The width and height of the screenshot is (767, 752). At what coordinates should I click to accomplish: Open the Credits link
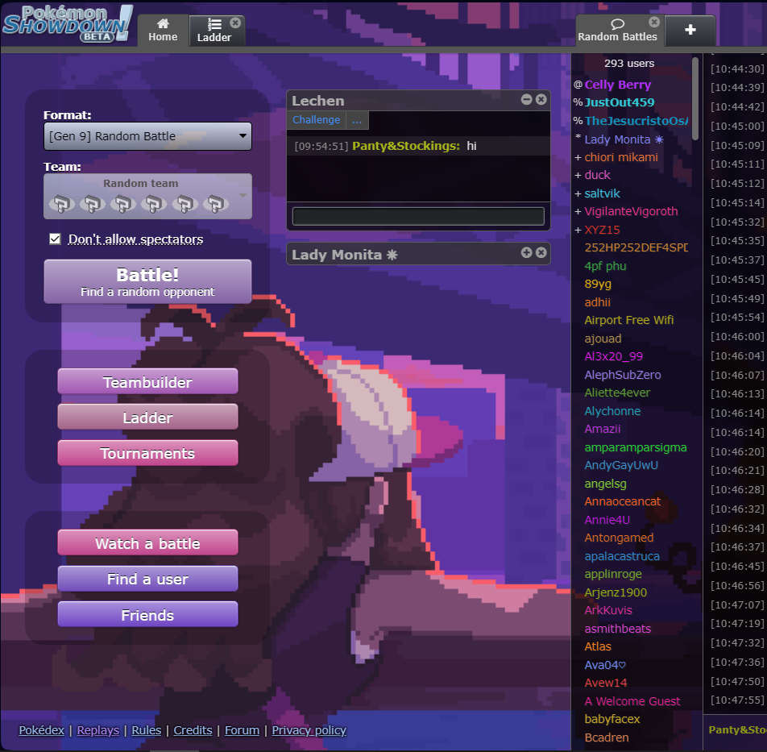click(x=193, y=730)
